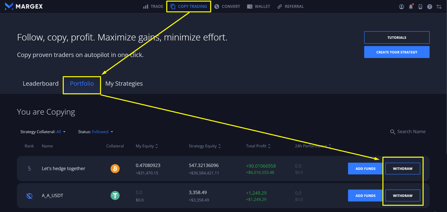Open the Copy Trading menu item
Screen dimensions: 447x212
pyautogui.click(x=188, y=6)
